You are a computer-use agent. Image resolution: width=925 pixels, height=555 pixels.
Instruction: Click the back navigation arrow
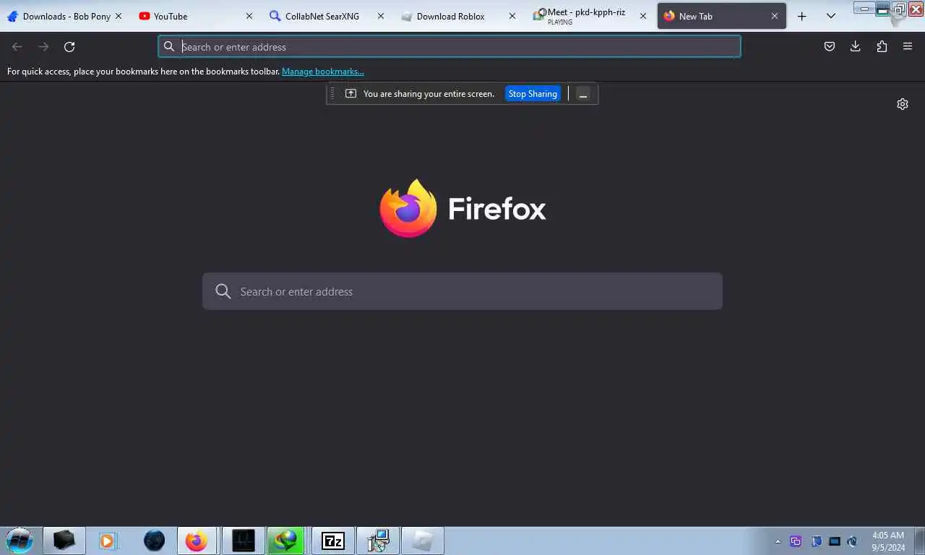[x=17, y=46]
